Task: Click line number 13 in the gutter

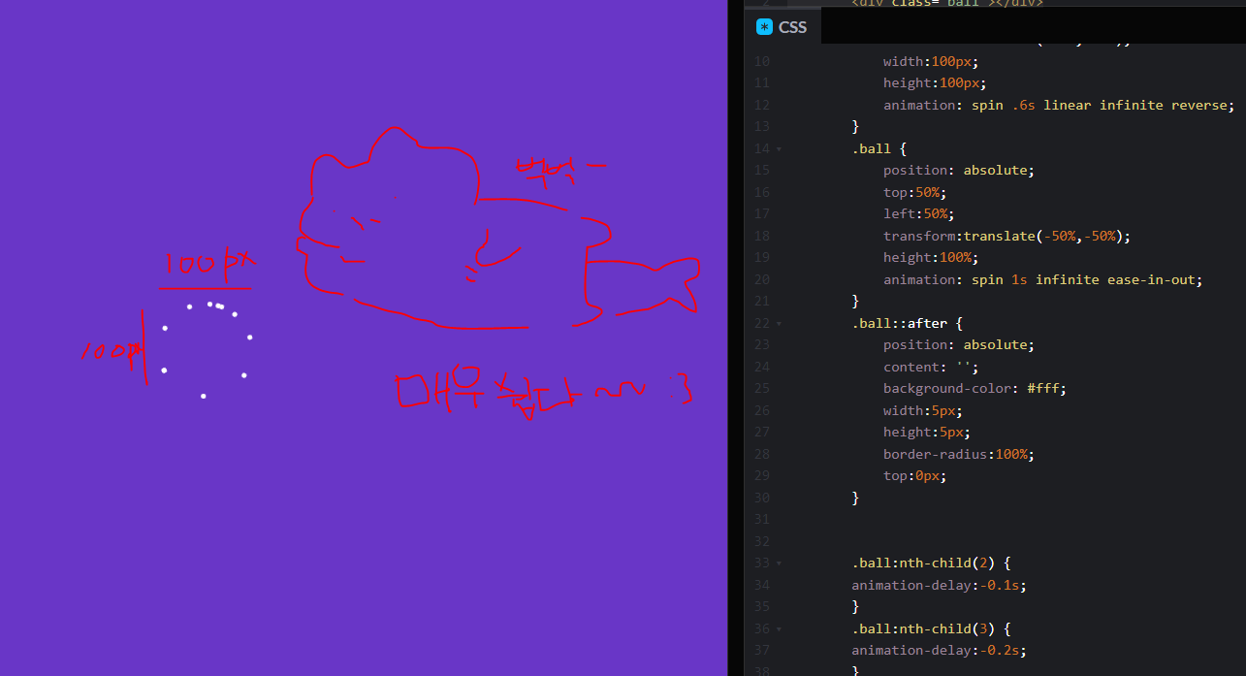Action: [761, 126]
